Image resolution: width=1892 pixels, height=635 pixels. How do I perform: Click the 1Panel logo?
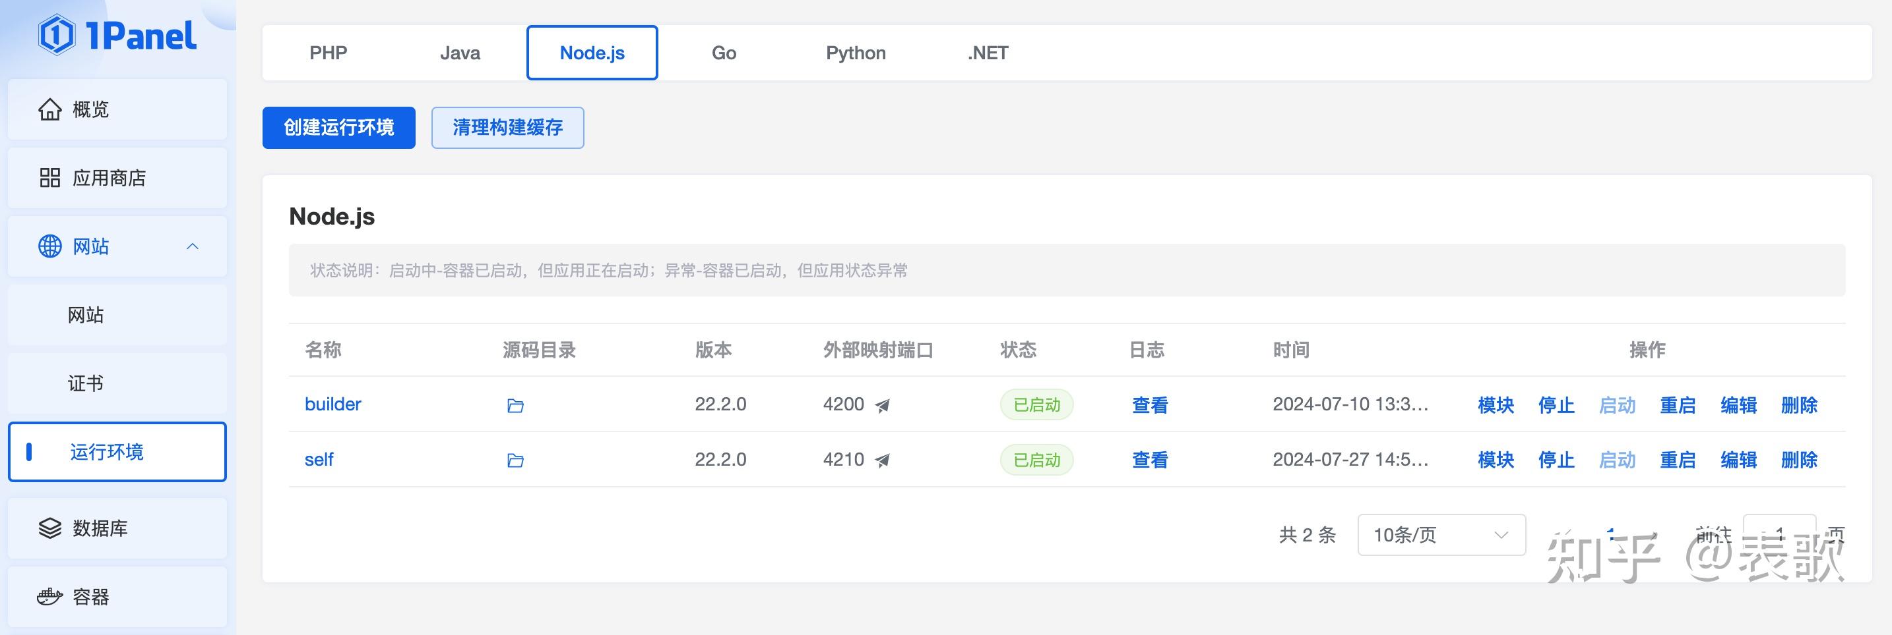click(x=117, y=35)
